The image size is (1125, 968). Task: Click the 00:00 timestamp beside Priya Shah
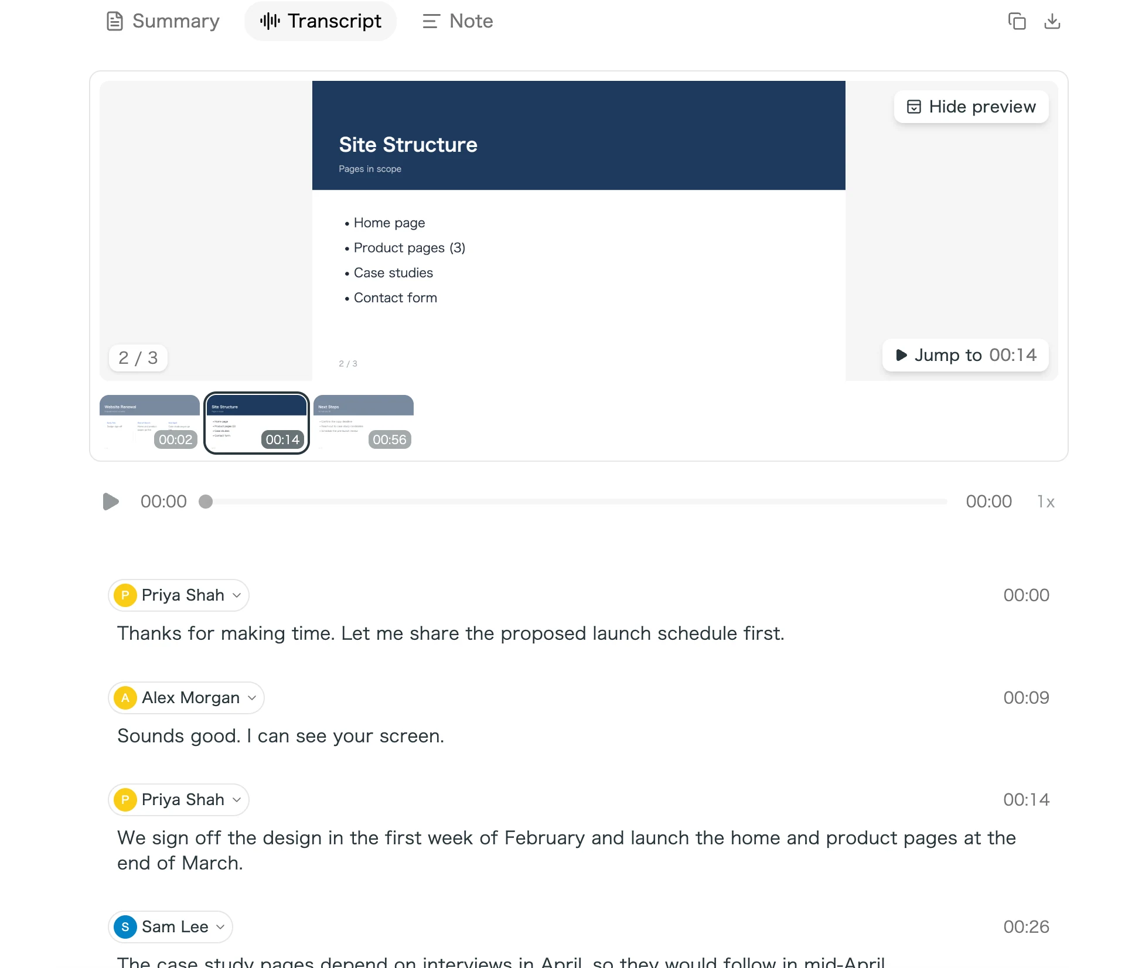coord(1026,595)
